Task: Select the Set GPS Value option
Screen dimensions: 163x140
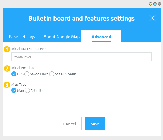Action: pos(52,74)
